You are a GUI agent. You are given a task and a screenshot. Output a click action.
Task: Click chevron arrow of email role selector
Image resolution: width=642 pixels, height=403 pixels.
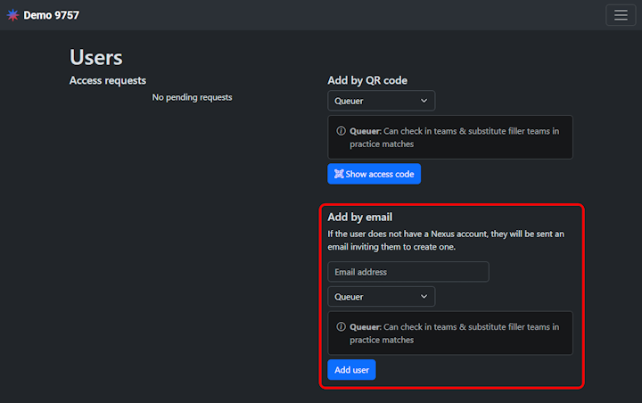click(x=424, y=296)
